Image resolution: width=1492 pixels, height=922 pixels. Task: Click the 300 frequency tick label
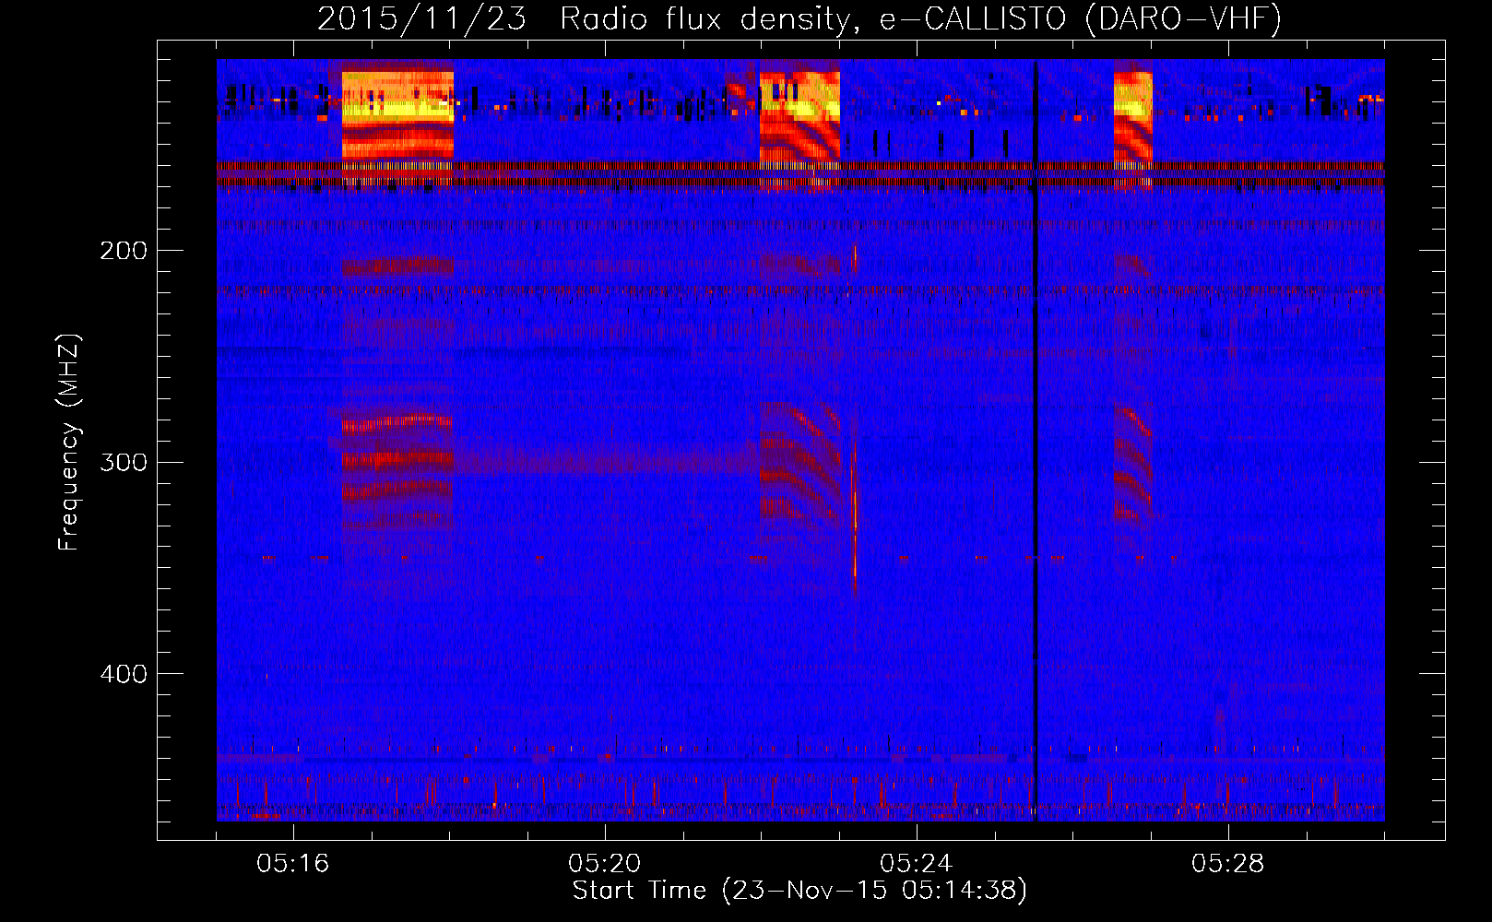(x=124, y=462)
